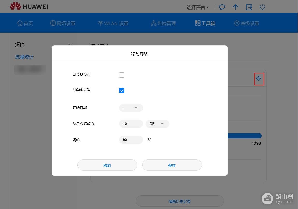The height and width of the screenshot is (209, 298).
Task: Click the Huawei logo
Action: tap(29, 6)
